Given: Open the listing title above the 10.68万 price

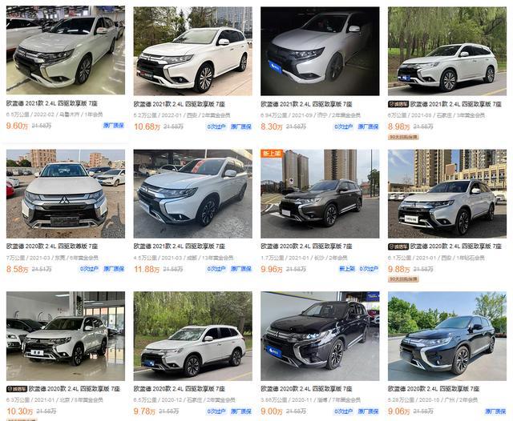Looking at the screenshot, I should coord(180,104).
